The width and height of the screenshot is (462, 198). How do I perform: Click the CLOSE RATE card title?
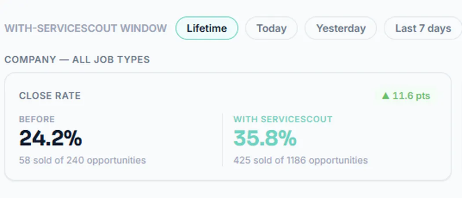click(50, 96)
